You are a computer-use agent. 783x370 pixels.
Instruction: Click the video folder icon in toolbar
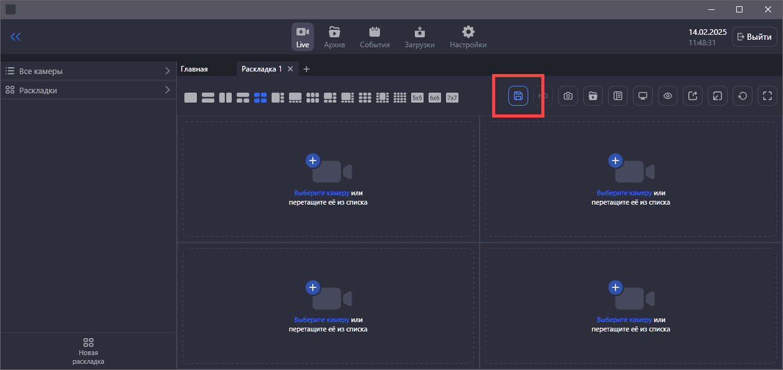tap(592, 96)
